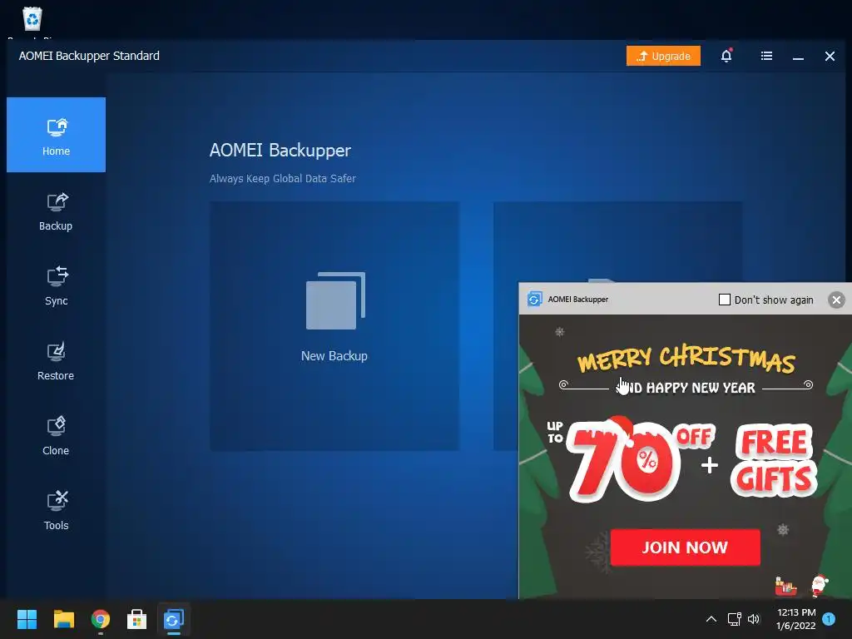Open the Windows Start menu
852x639 pixels.
(x=27, y=619)
